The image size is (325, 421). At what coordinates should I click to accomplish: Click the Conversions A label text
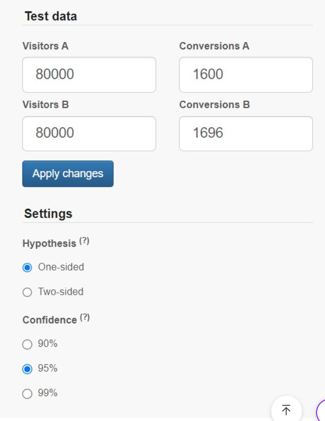point(214,46)
